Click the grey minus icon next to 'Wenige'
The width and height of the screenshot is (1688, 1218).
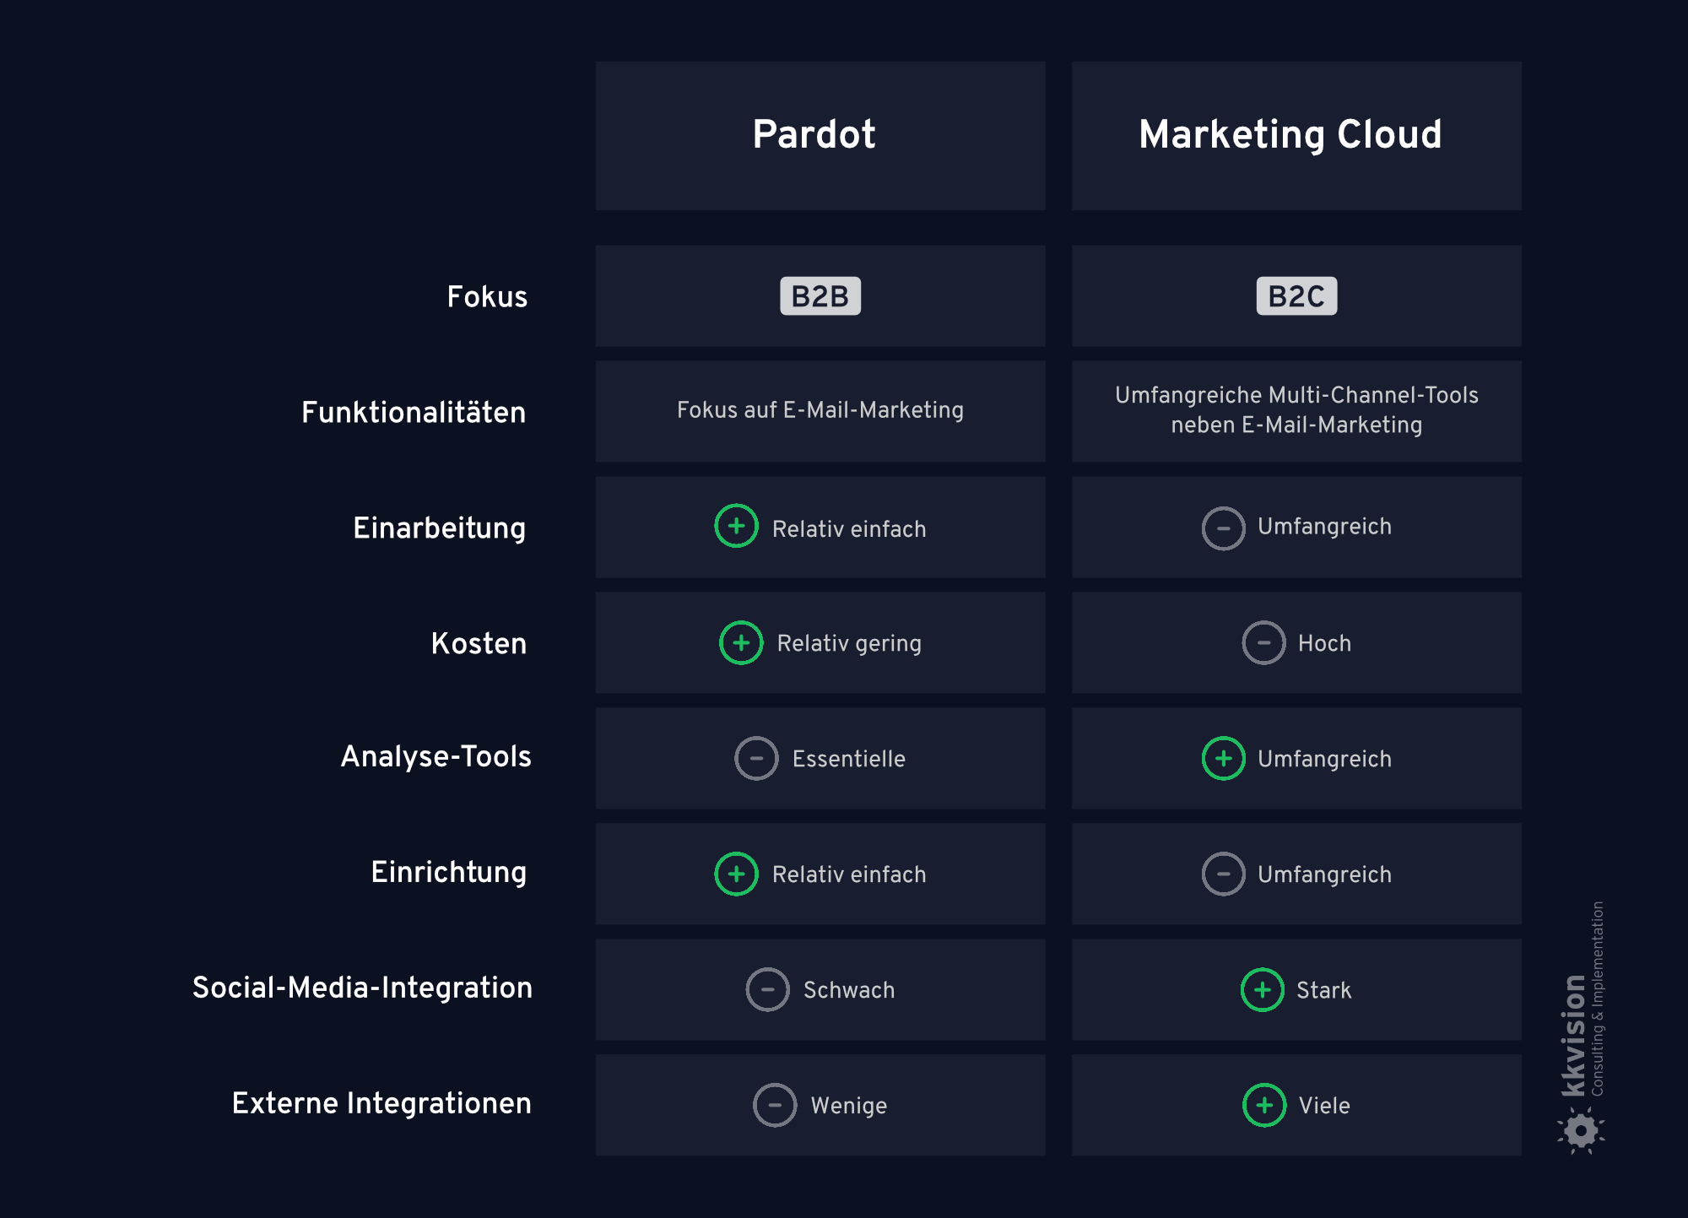(x=775, y=1105)
